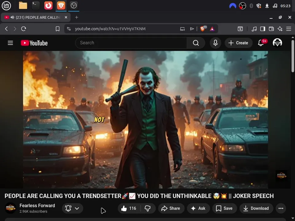Image resolution: width=295 pixels, height=221 pixels.
Task: Focus the Brave browser taskbar icon
Action: [61, 6]
